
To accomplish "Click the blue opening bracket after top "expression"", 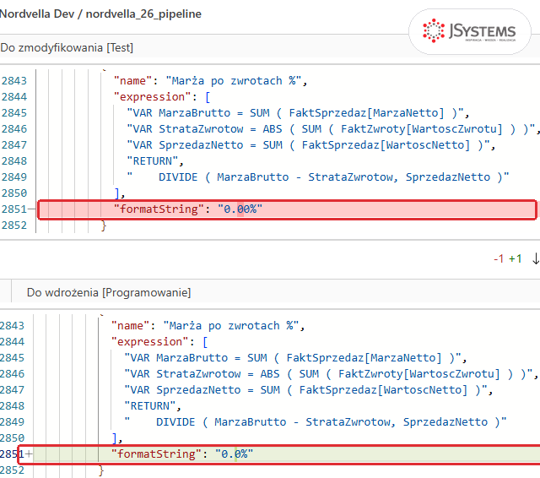I will (208, 97).
